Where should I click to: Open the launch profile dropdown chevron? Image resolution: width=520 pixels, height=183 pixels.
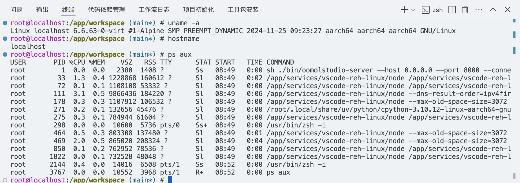pyautogui.click(x=413, y=10)
